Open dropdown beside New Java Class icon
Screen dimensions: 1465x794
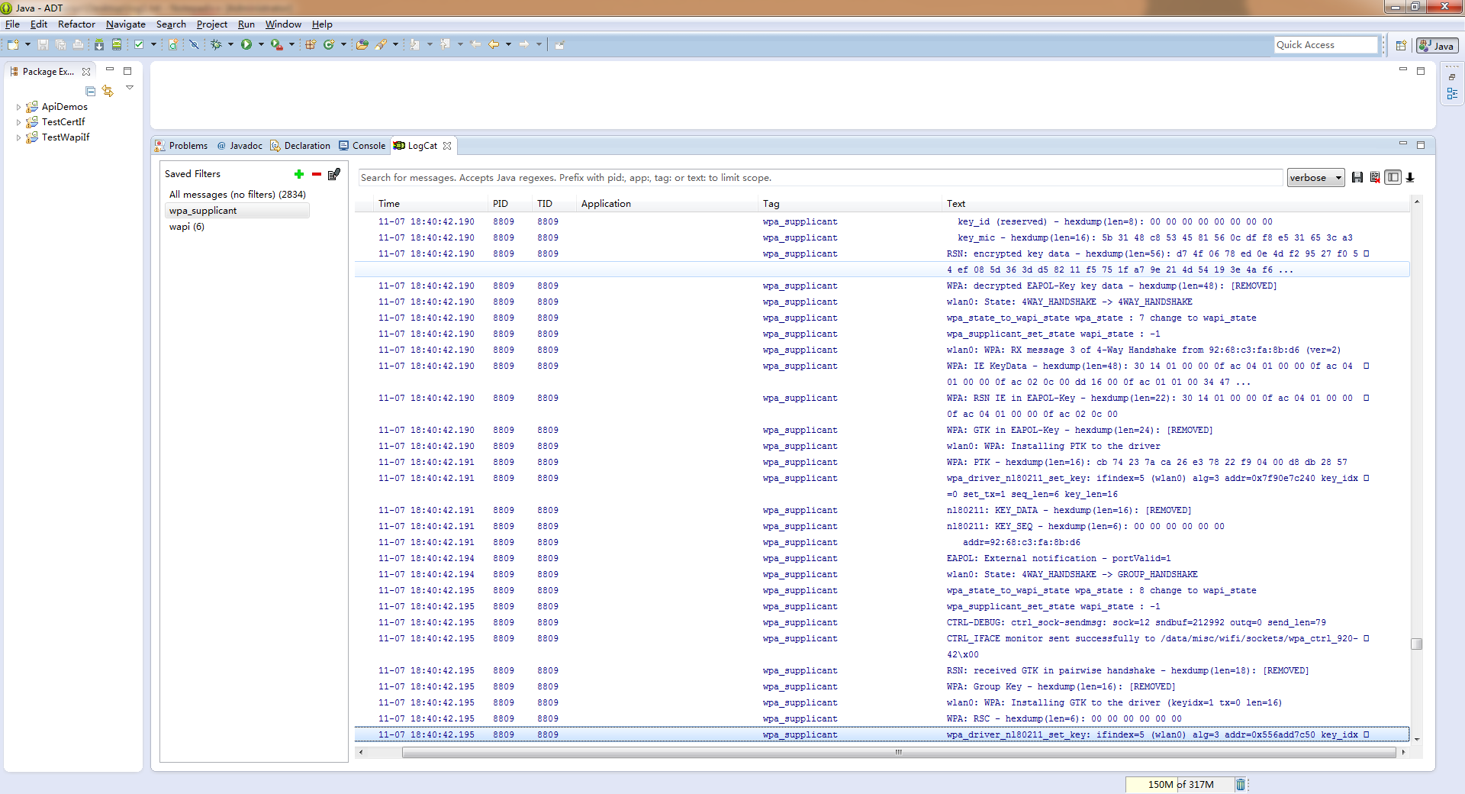[343, 45]
